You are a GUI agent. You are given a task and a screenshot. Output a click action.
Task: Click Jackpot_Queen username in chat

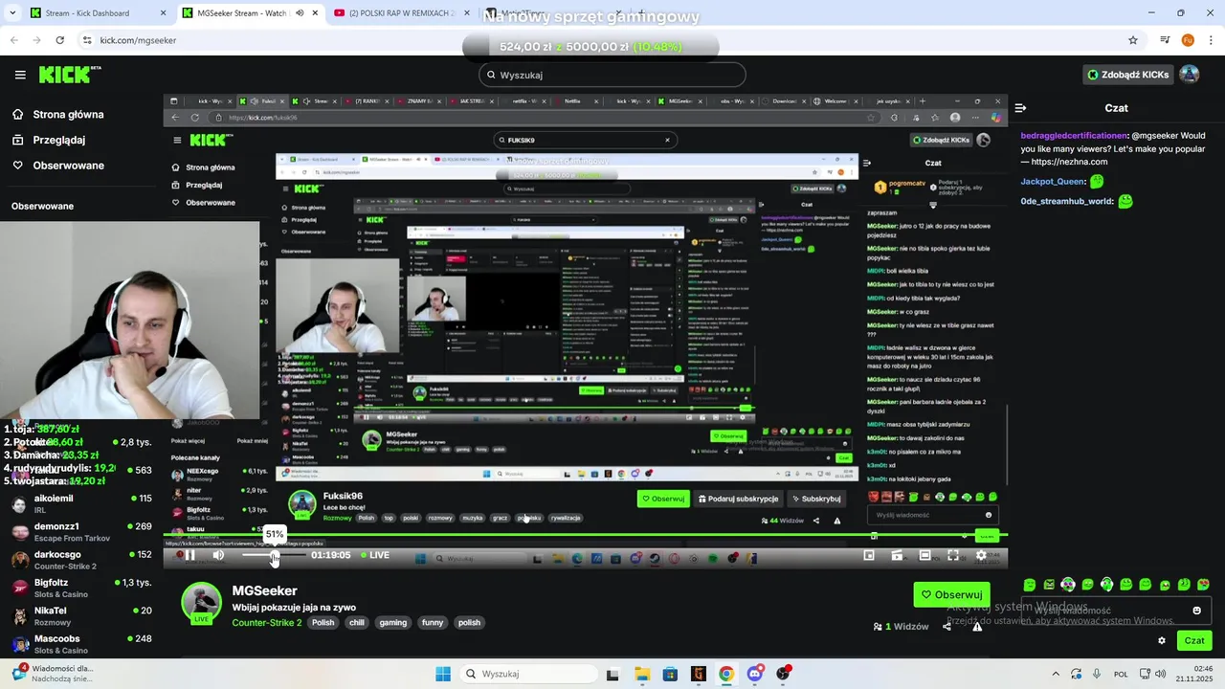click(x=1053, y=181)
